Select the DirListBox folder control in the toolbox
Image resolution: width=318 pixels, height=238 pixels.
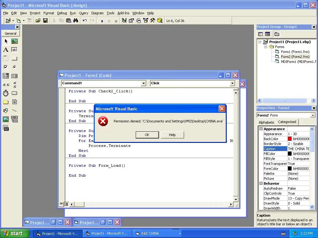(6, 102)
